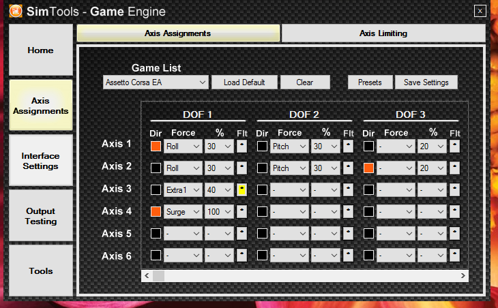
Task: Open Axis 2 DOF 2 Pitch force dropdown
Action: click(289, 168)
